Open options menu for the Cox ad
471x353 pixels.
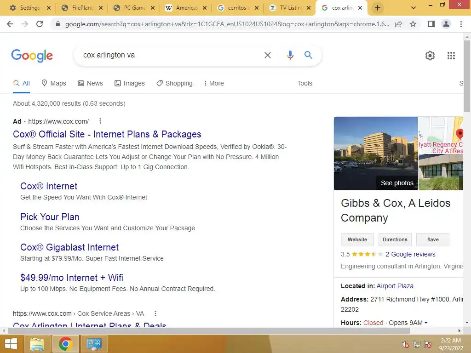(100, 121)
